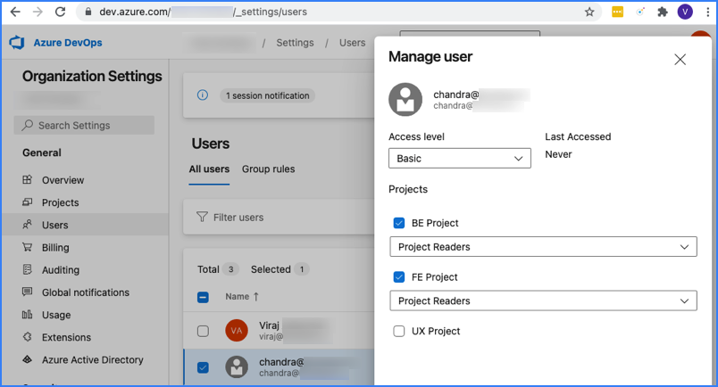The image size is (718, 387).
Task: Open Billing settings in the sidebar
Action: tap(55, 247)
